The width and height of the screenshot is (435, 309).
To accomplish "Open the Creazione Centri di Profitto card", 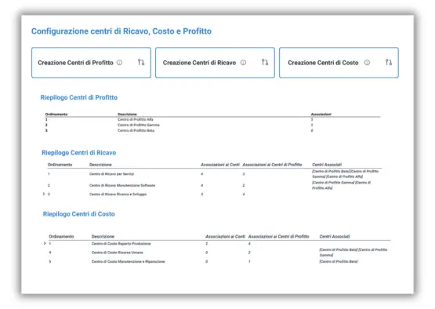I will tap(91, 63).
